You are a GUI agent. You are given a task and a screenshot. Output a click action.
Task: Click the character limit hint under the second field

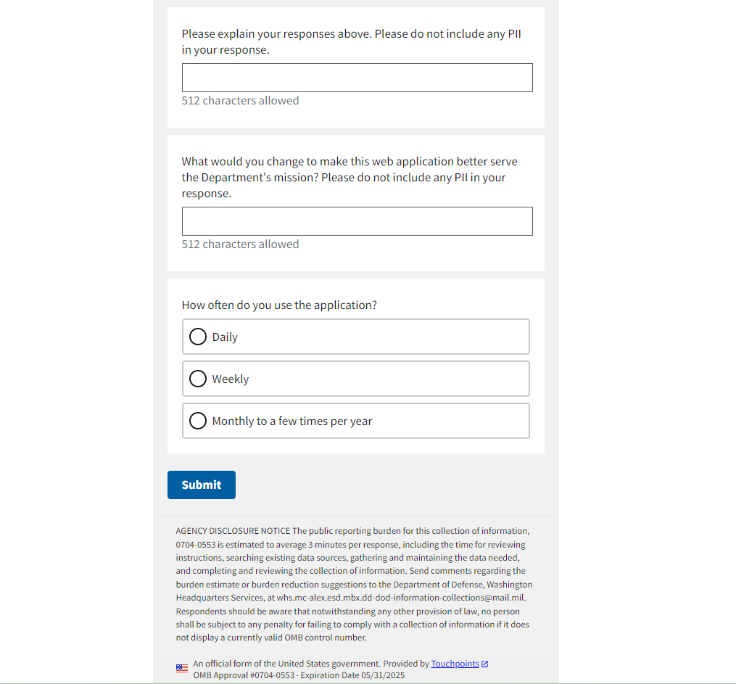tap(240, 244)
